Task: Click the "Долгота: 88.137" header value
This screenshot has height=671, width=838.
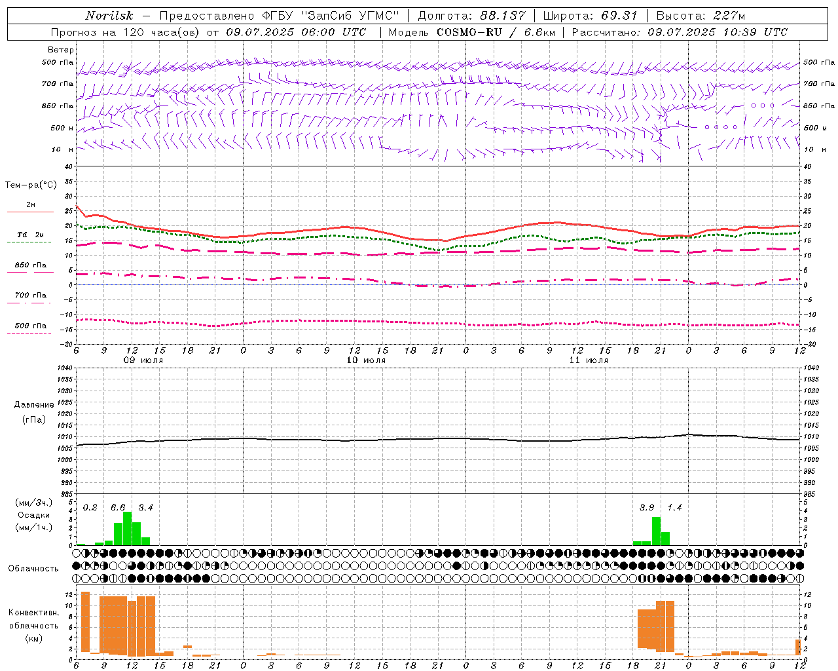Action: click(472, 16)
